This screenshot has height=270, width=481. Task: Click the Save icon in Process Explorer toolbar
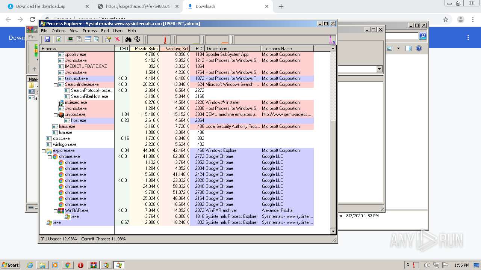47,39
